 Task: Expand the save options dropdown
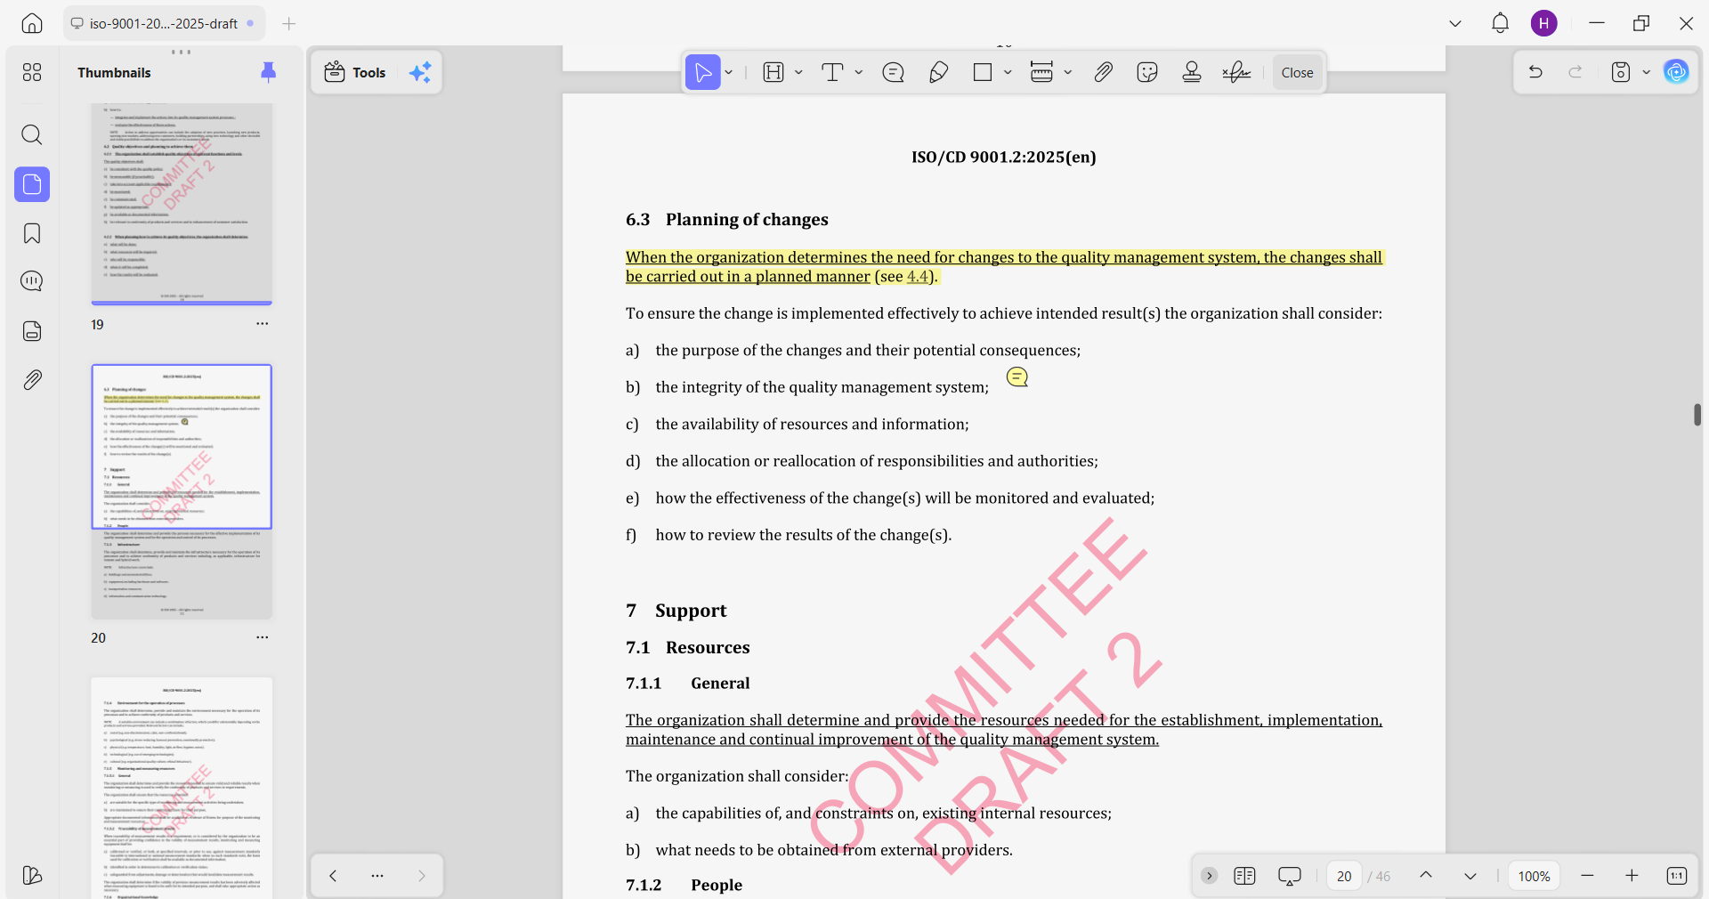pos(1646,72)
